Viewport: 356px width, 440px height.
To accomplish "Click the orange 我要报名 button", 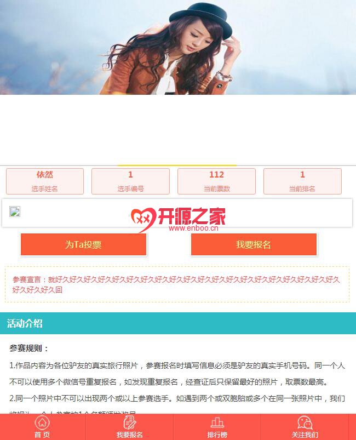I will click(x=254, y=244).
